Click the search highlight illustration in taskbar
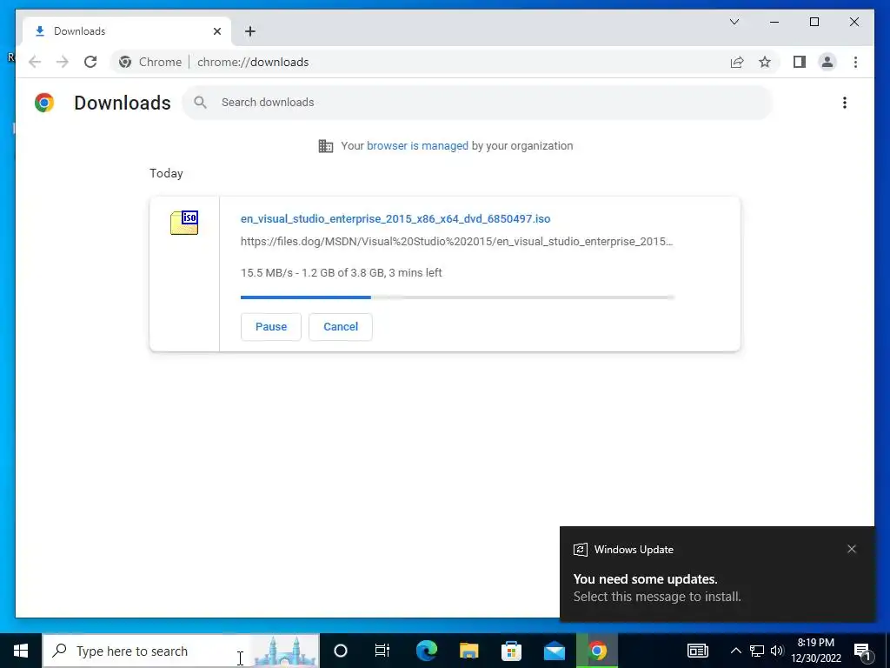Image resolution: width=890 pixels, height=668 pixels. tap(285, 651)
